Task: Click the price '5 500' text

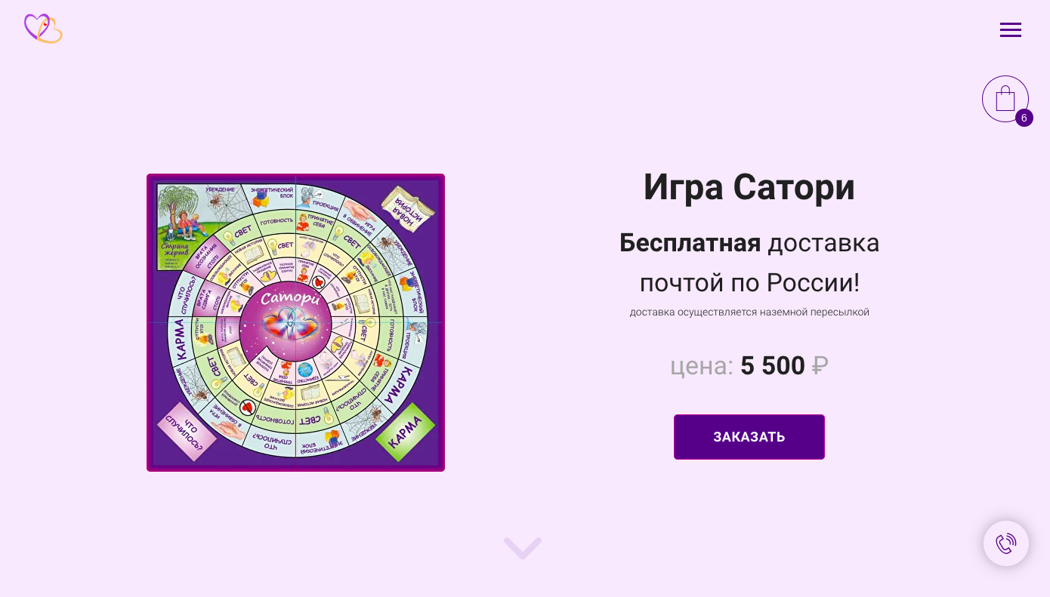Action: [773, 365]
